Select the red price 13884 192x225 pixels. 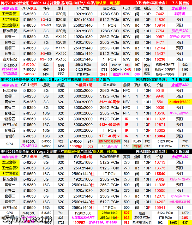pos(160,136)
